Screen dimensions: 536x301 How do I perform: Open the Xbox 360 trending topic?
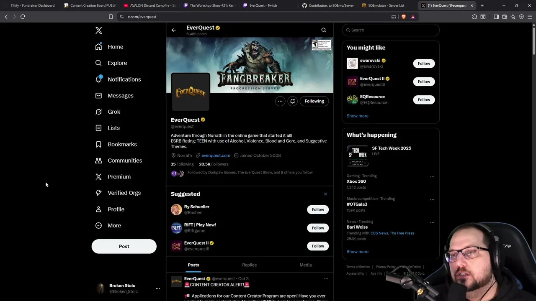tap(356, 181)
